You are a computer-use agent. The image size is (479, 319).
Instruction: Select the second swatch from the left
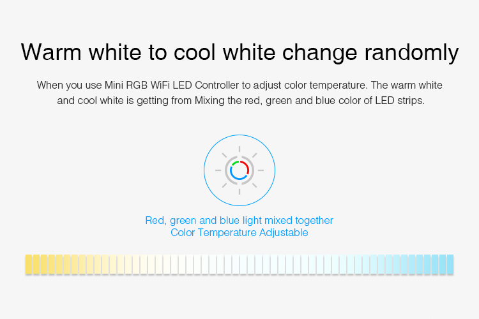point(36,264)
